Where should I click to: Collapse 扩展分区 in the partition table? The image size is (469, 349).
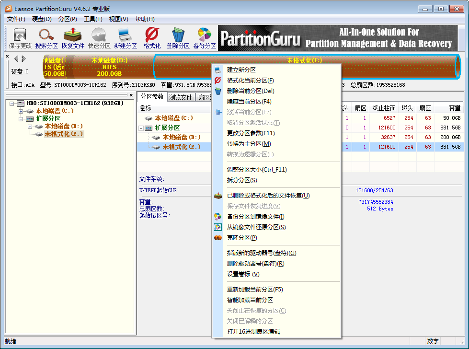tap(141, 128)
